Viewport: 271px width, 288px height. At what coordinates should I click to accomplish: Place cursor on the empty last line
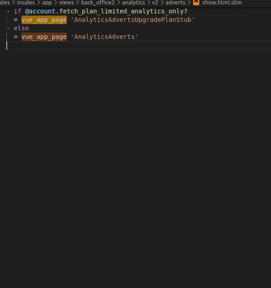click(x=139, y=46)
